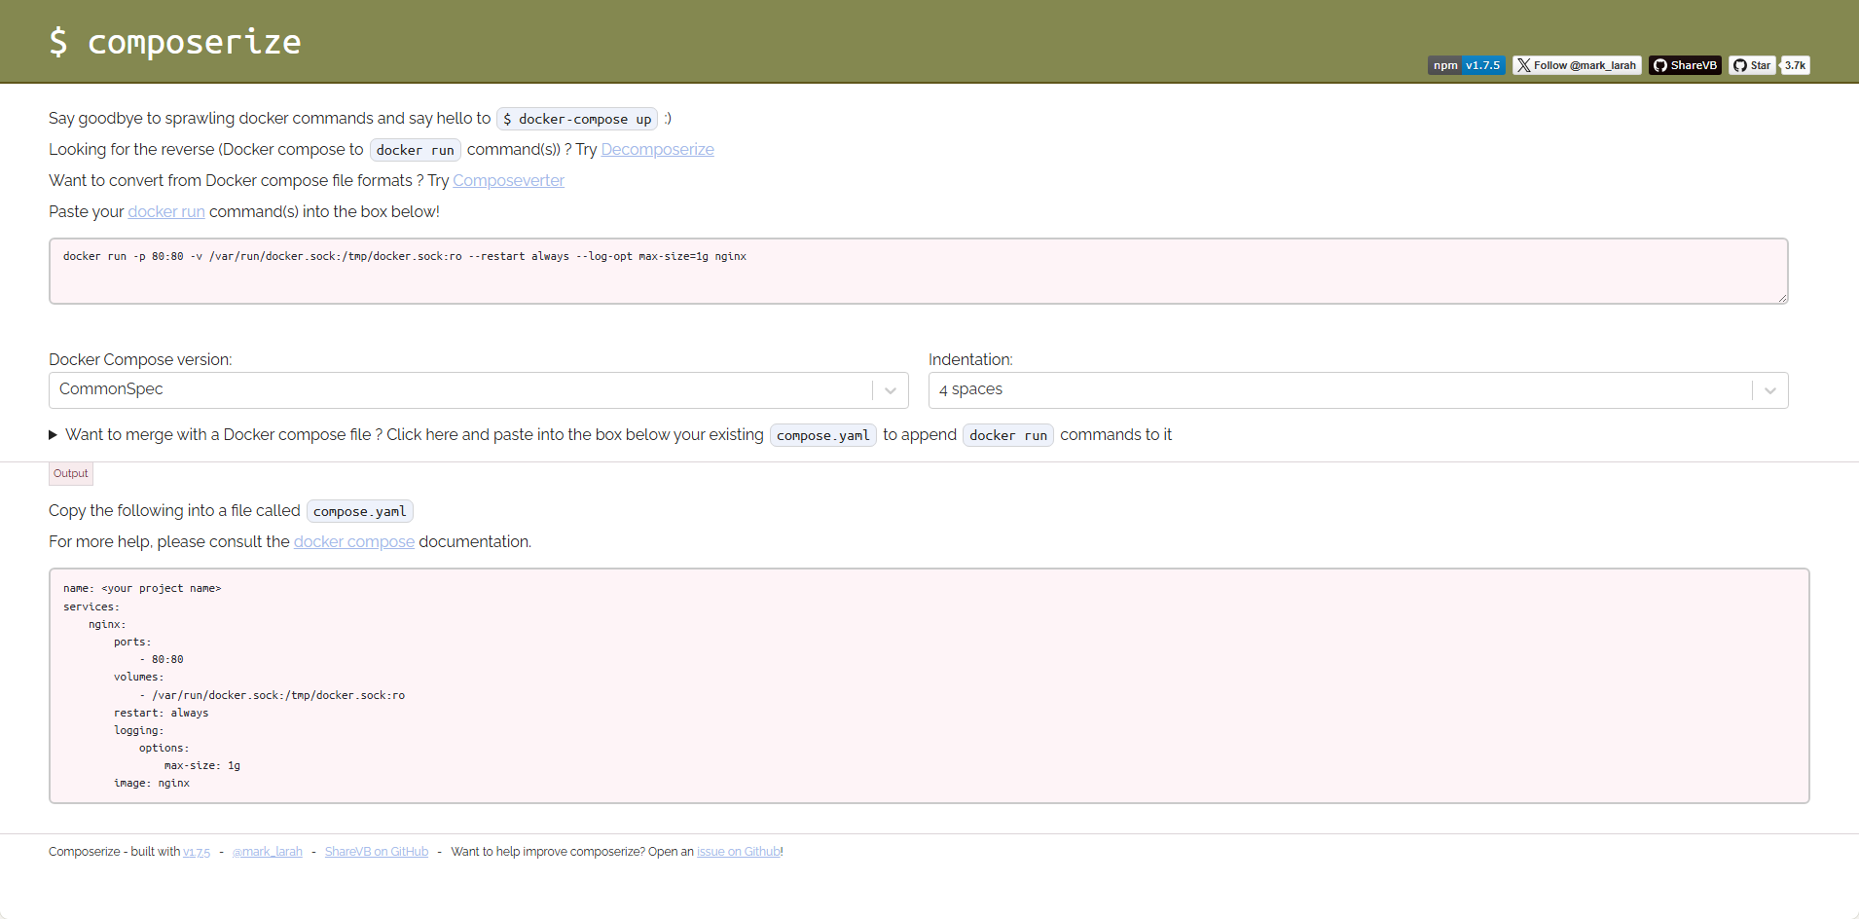
Task: Open the issue on Github link
Action: (739, 852)
